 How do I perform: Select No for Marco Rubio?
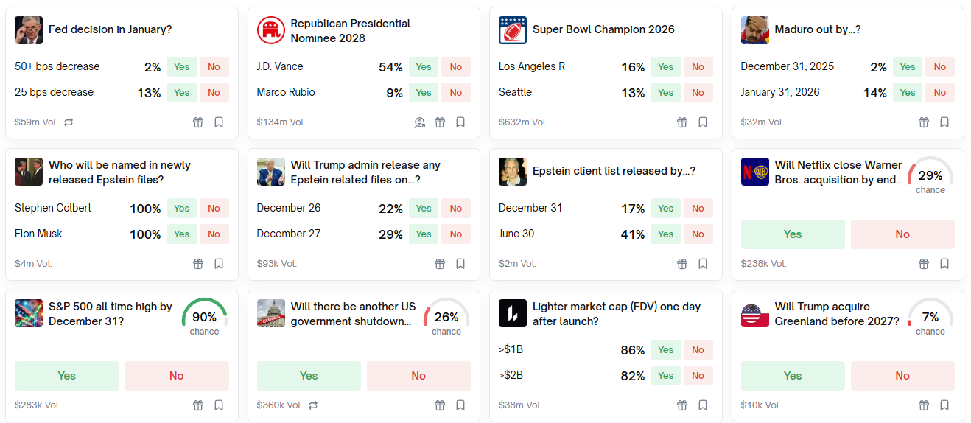pos(456,93)
